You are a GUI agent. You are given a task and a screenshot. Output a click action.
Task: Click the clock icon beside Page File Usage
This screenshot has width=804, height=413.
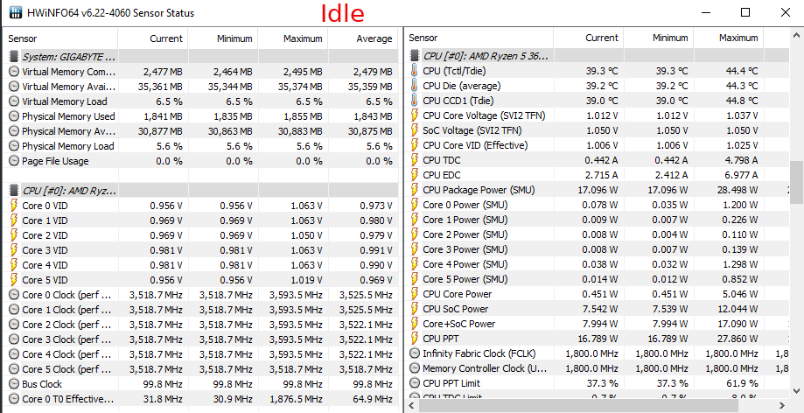point(14,161)
